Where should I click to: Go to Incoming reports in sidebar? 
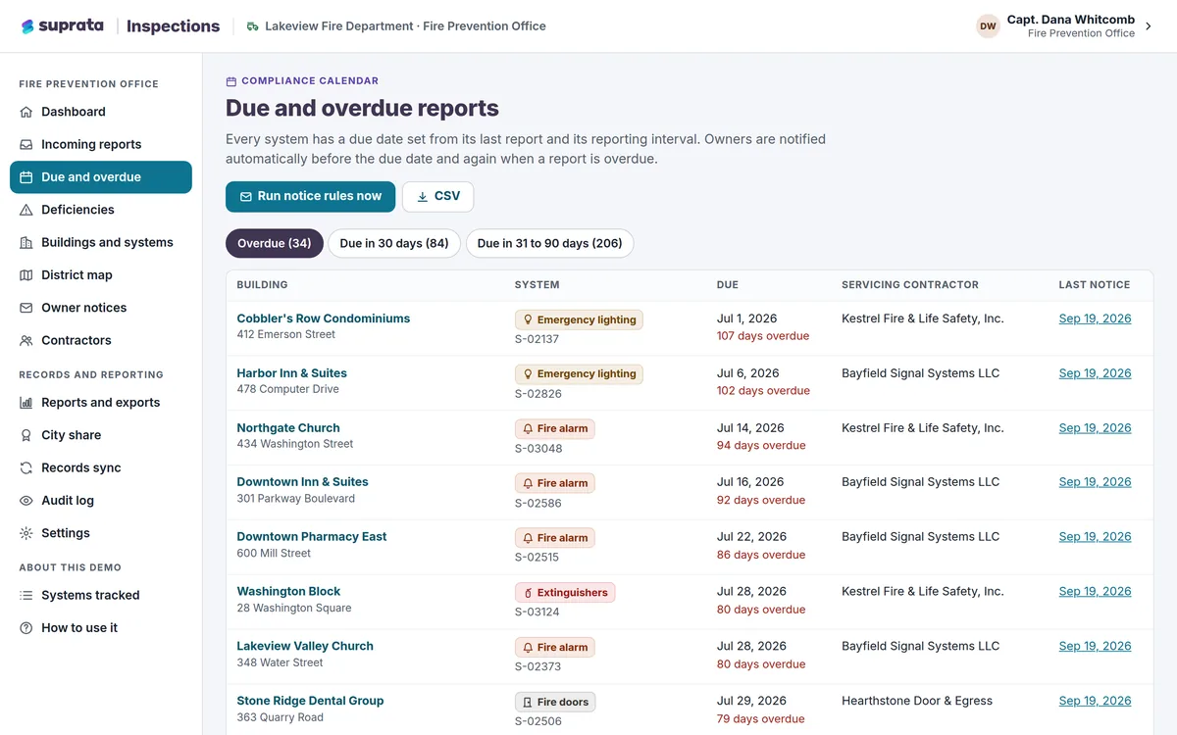101,144
